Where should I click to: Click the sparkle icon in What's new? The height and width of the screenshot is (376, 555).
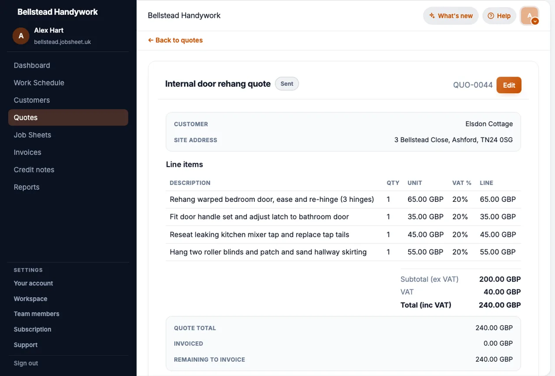[x=432, y=16]
